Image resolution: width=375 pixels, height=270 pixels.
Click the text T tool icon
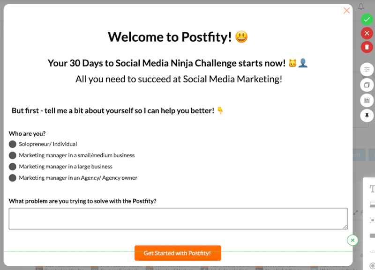pos(372,189)
